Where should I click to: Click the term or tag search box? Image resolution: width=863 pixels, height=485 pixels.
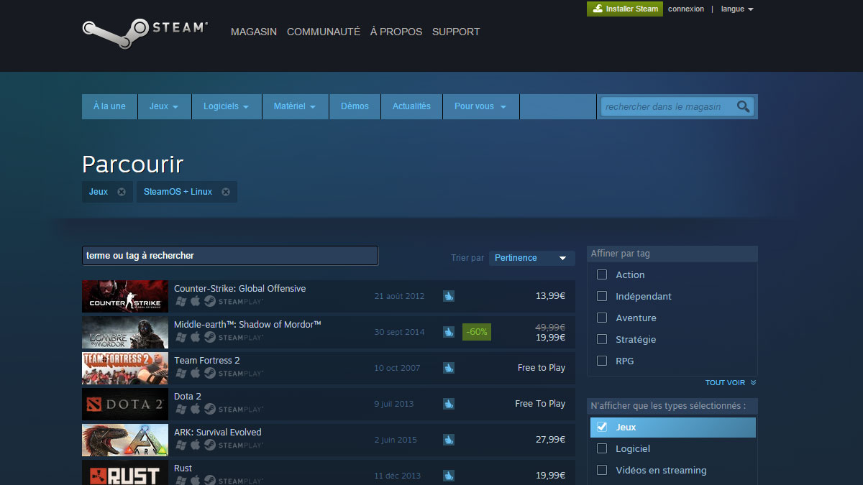point(230,256)
